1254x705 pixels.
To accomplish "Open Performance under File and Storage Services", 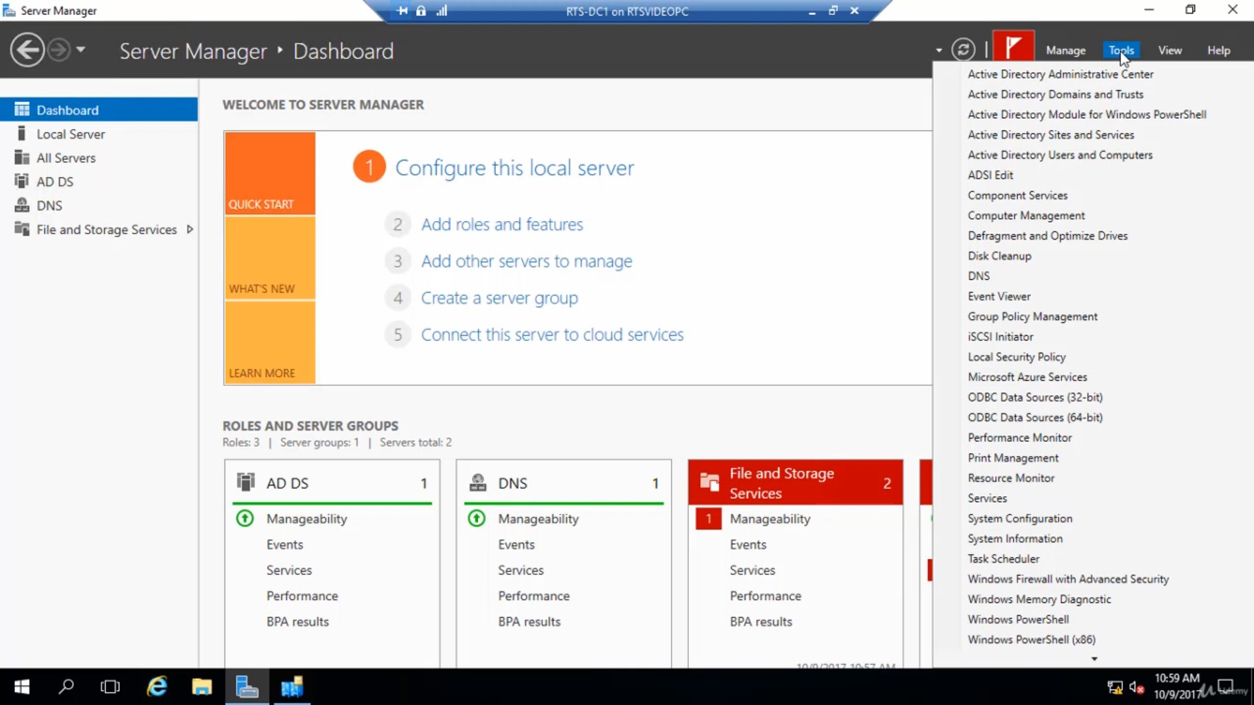I will (765, 596).
